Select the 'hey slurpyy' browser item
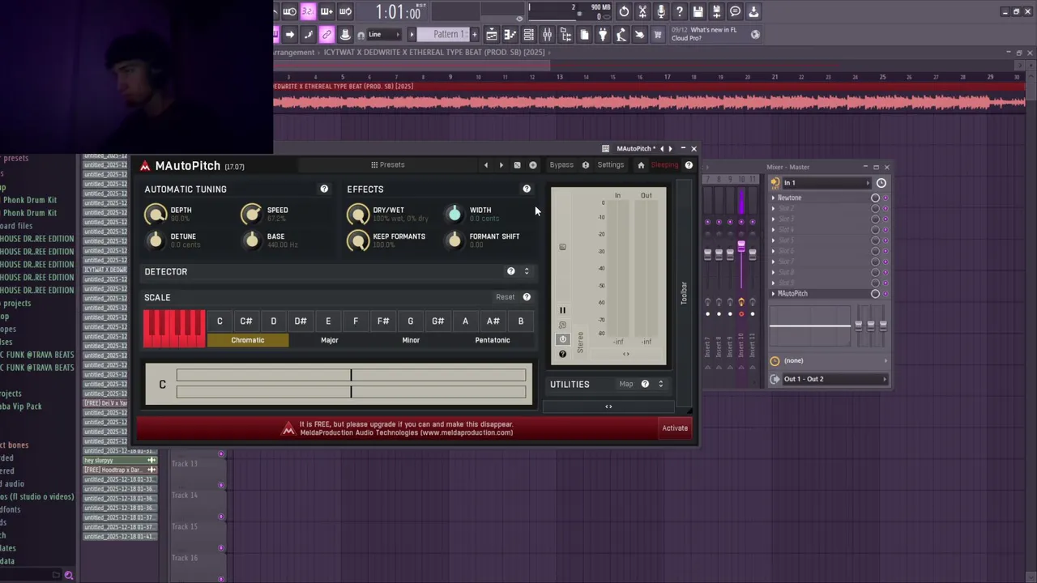 click(x=121, y=460)
